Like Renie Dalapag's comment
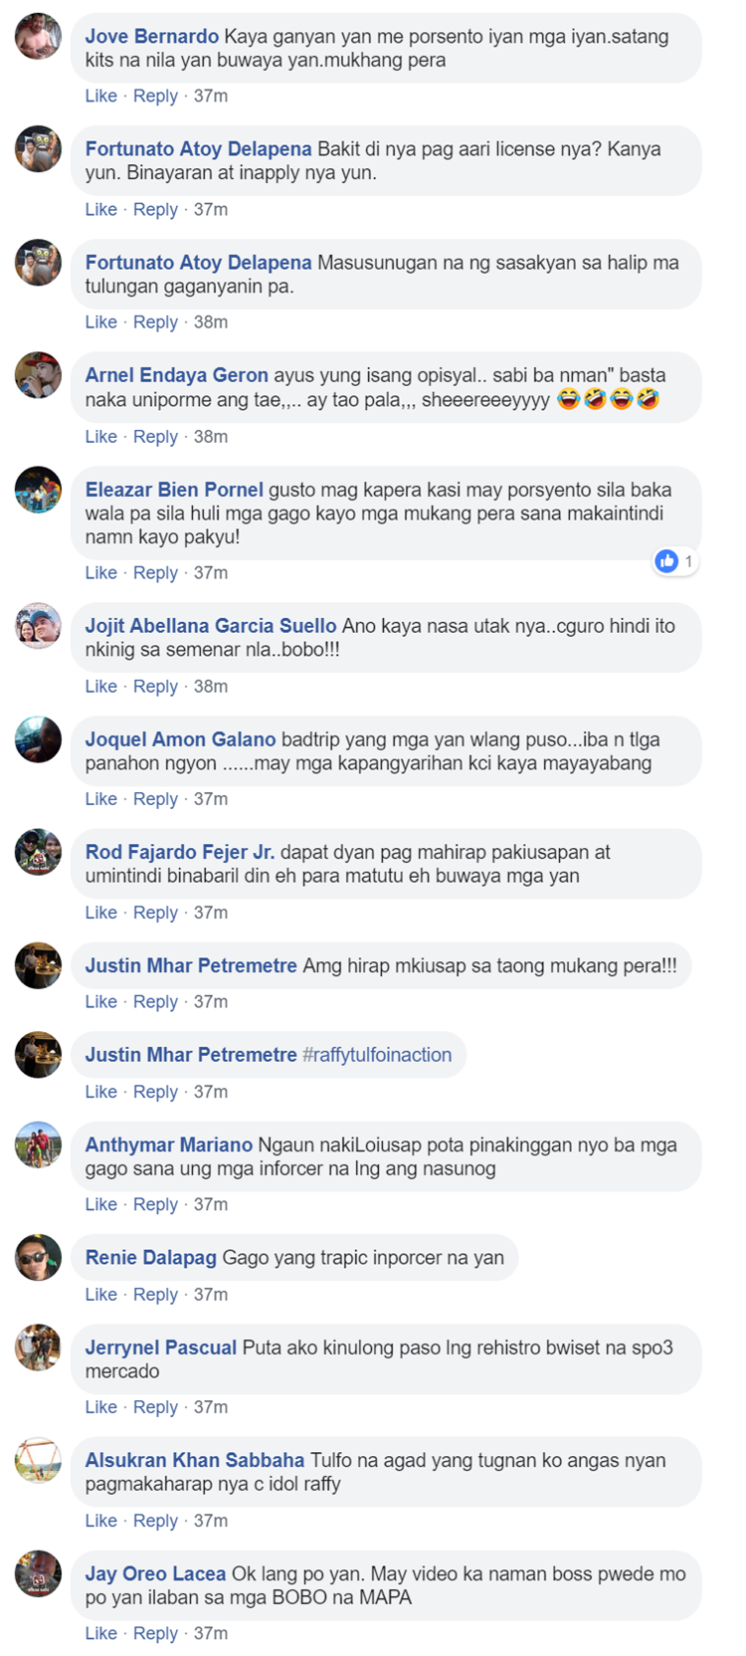Screen dimensions: 746x1656 (100, 1294)
